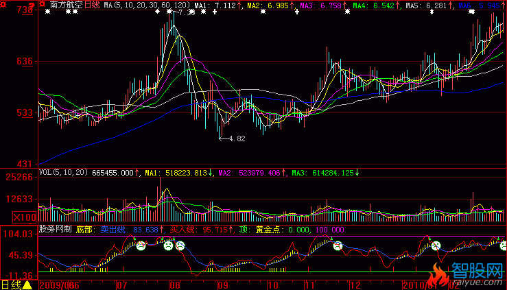
Task: Click the -11.36 indicator axis label
Action: click(x=18, y=276)
